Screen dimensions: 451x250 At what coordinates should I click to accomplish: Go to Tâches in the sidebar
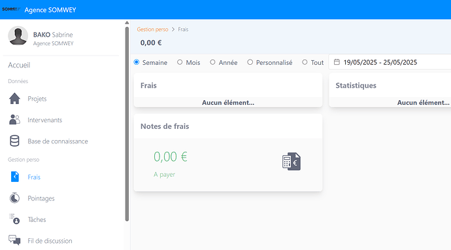(37, 219)
